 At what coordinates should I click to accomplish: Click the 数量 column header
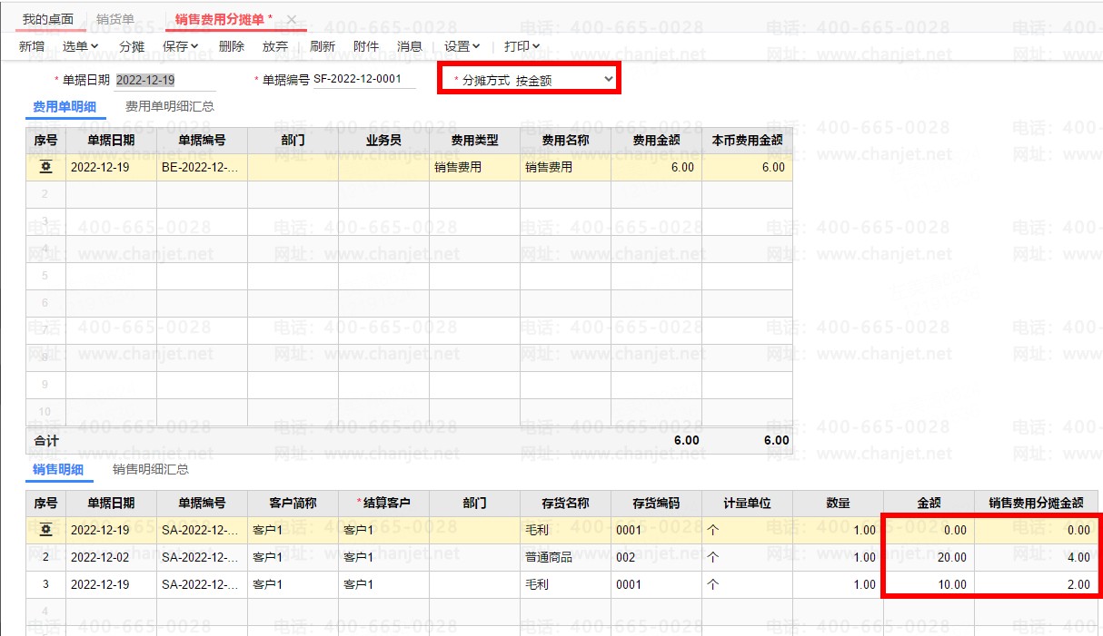(x=838, y=503)
